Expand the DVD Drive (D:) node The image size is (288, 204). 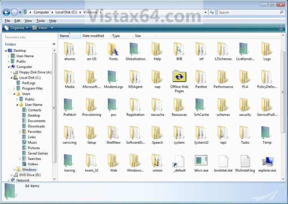point(12,175)
